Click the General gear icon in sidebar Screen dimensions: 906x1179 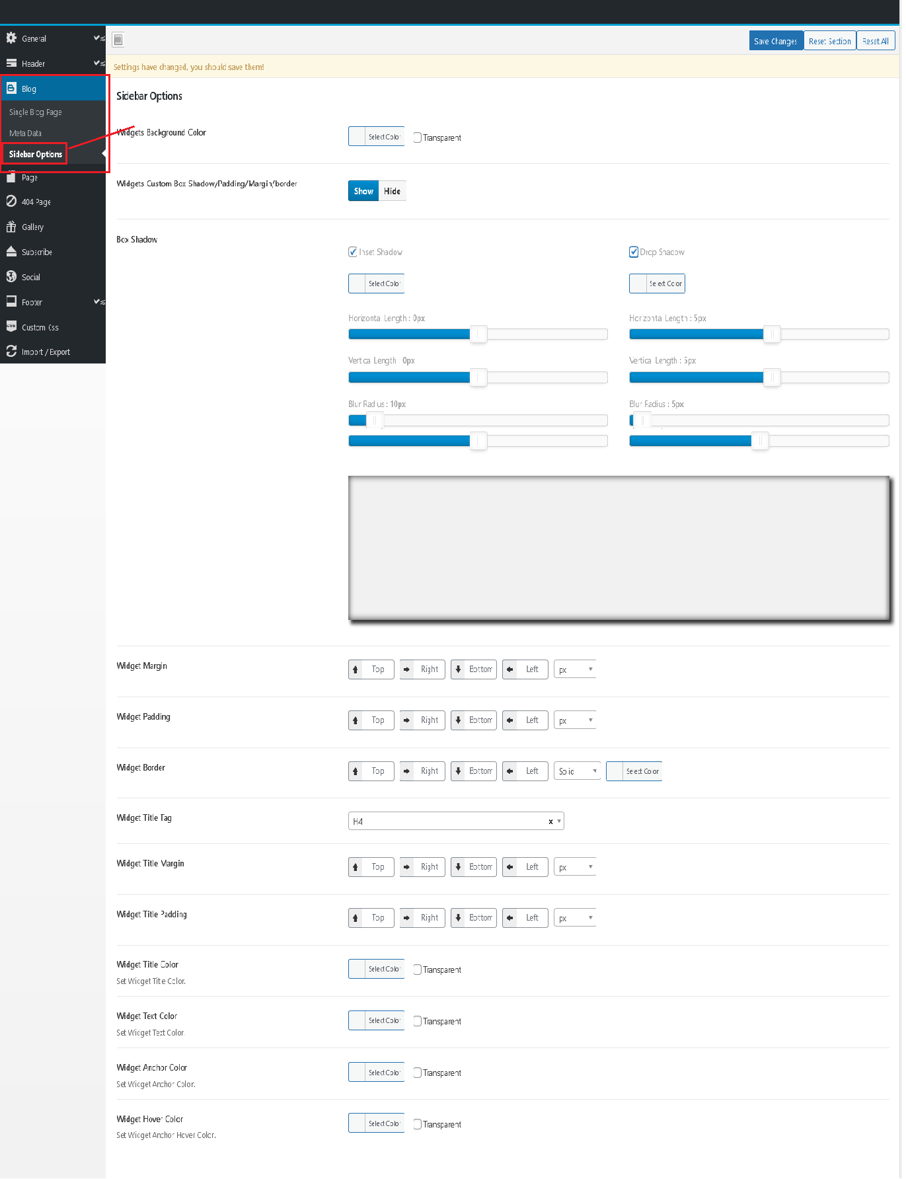point(11,38)
